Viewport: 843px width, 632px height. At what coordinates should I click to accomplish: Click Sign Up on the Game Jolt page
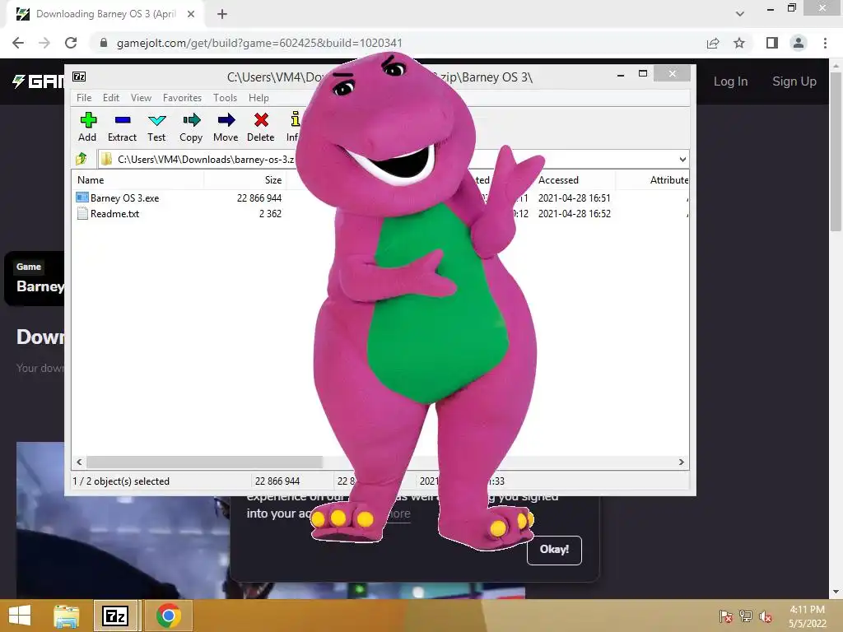pos(794,81)
